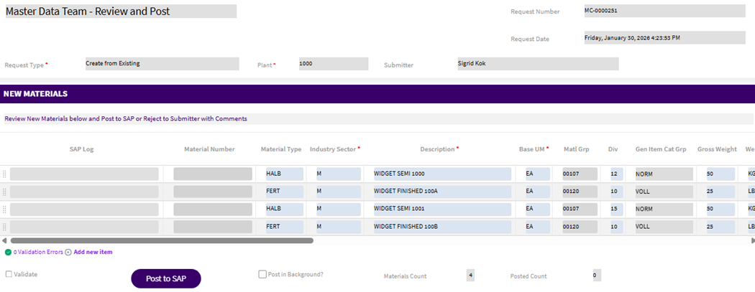Click the Request Type field
Viewport: 755px width, 292px height.
click(162, 64)
